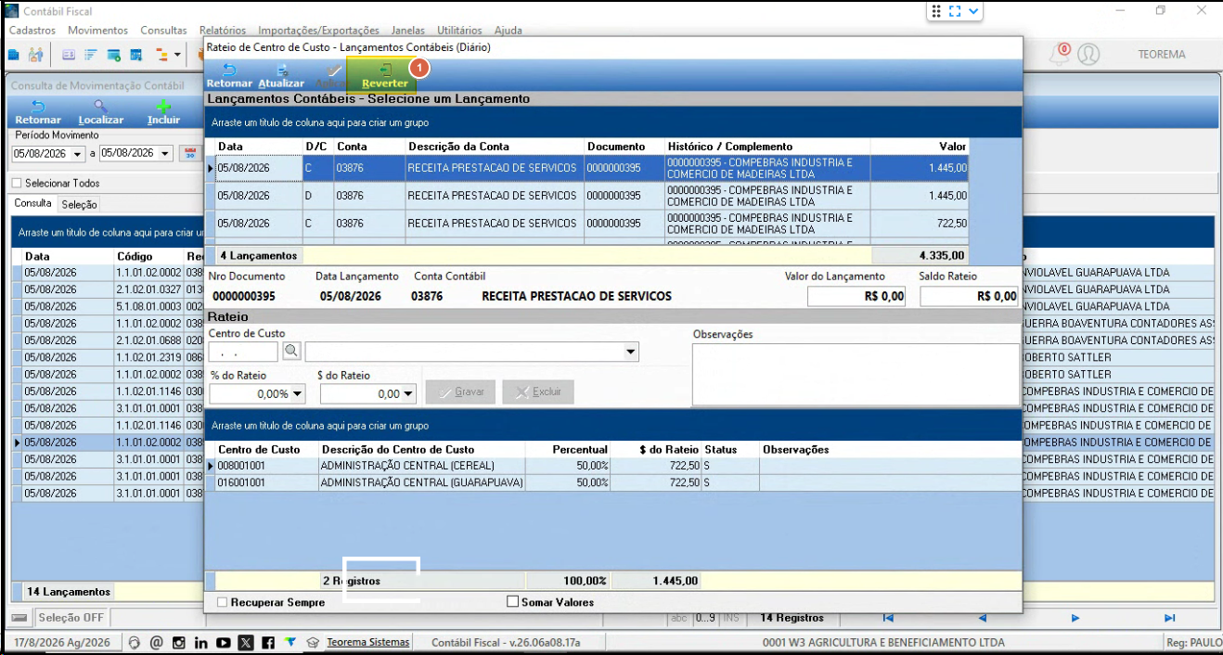
Task: Go to the previous record with the navigator arrow
Action: (982, 618)
